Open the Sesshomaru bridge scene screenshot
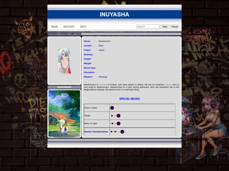This screenshot has width=229, height=171. coord(64,114)
